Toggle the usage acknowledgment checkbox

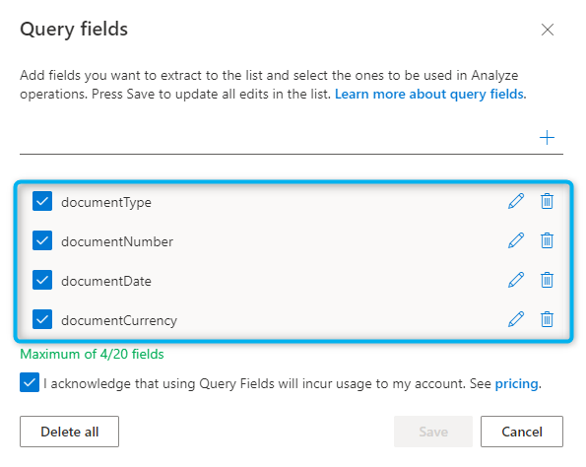pyautogui.click(x=30, y=382)
